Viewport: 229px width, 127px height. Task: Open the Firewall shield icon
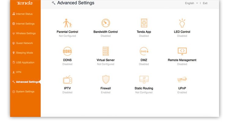pyautogui.click(x=106, y=79)
